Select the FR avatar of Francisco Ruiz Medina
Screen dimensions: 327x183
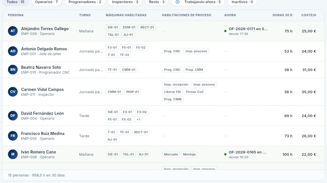pos(13,136)
